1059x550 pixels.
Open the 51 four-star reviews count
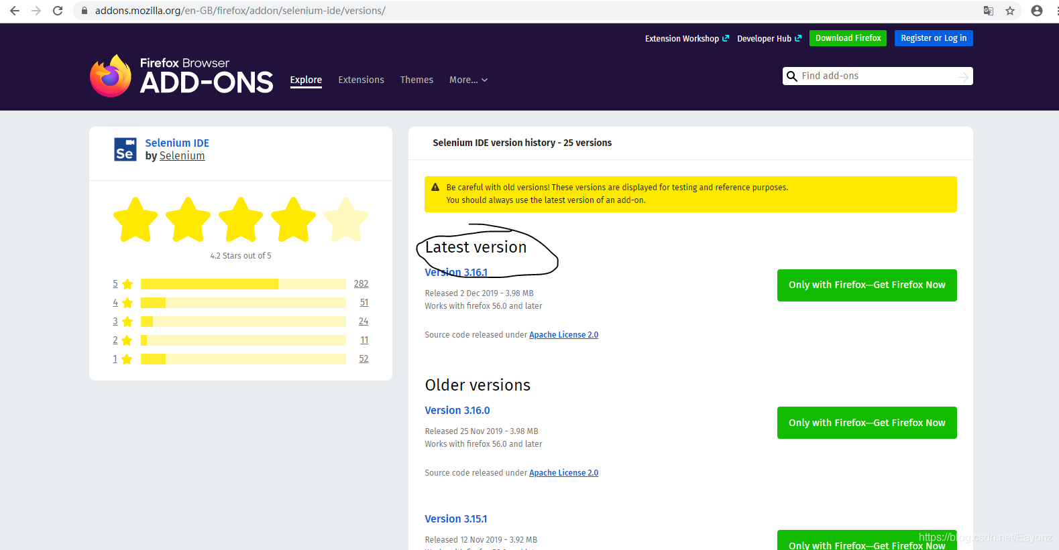(x=364, y=303)
